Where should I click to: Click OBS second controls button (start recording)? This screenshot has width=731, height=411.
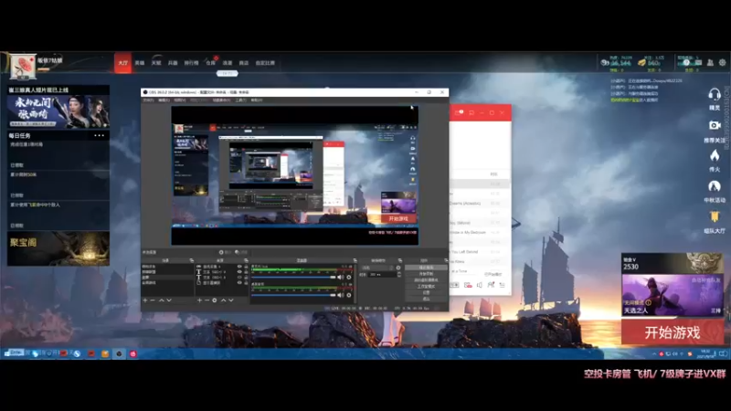426,273
